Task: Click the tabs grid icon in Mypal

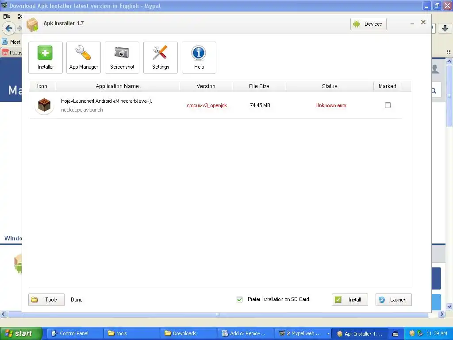Action: tap(449, 52)
